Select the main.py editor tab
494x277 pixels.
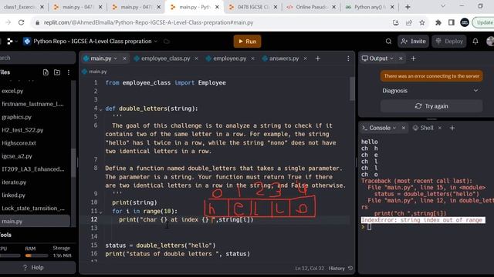click(101, 58)
